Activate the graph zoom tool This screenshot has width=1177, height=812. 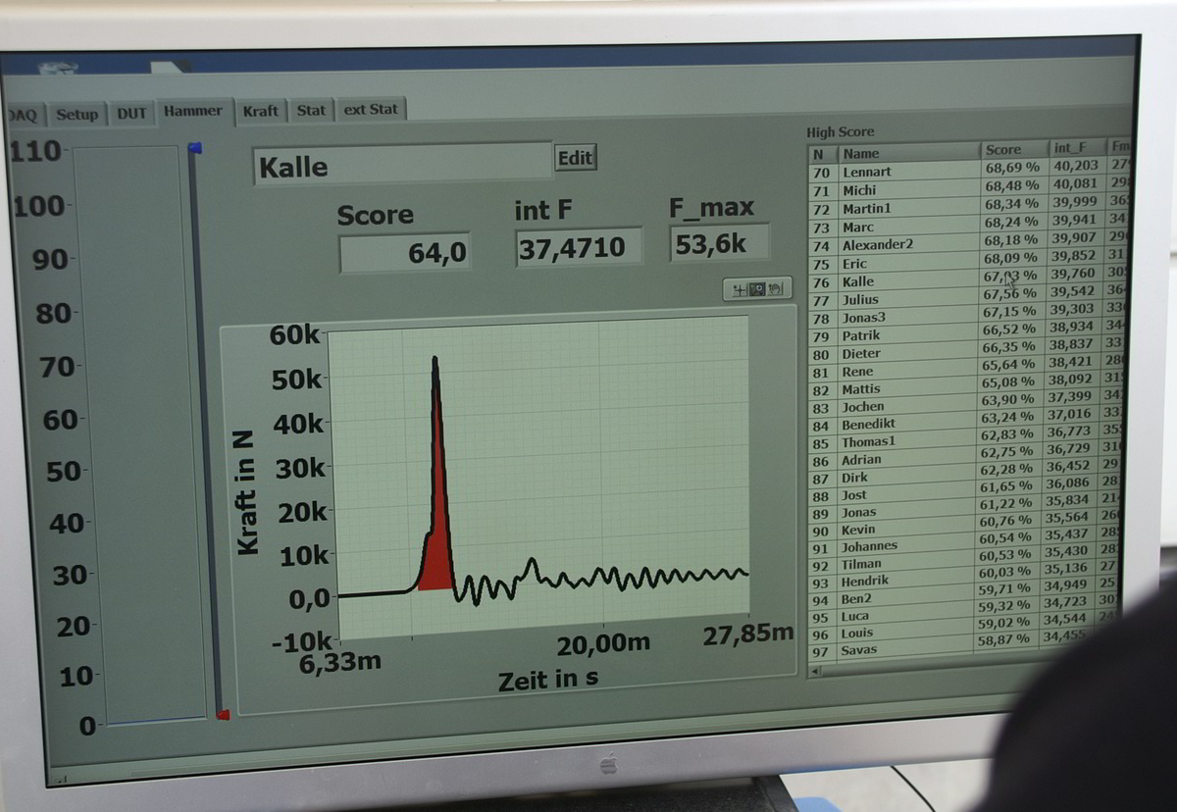(756, 289)
